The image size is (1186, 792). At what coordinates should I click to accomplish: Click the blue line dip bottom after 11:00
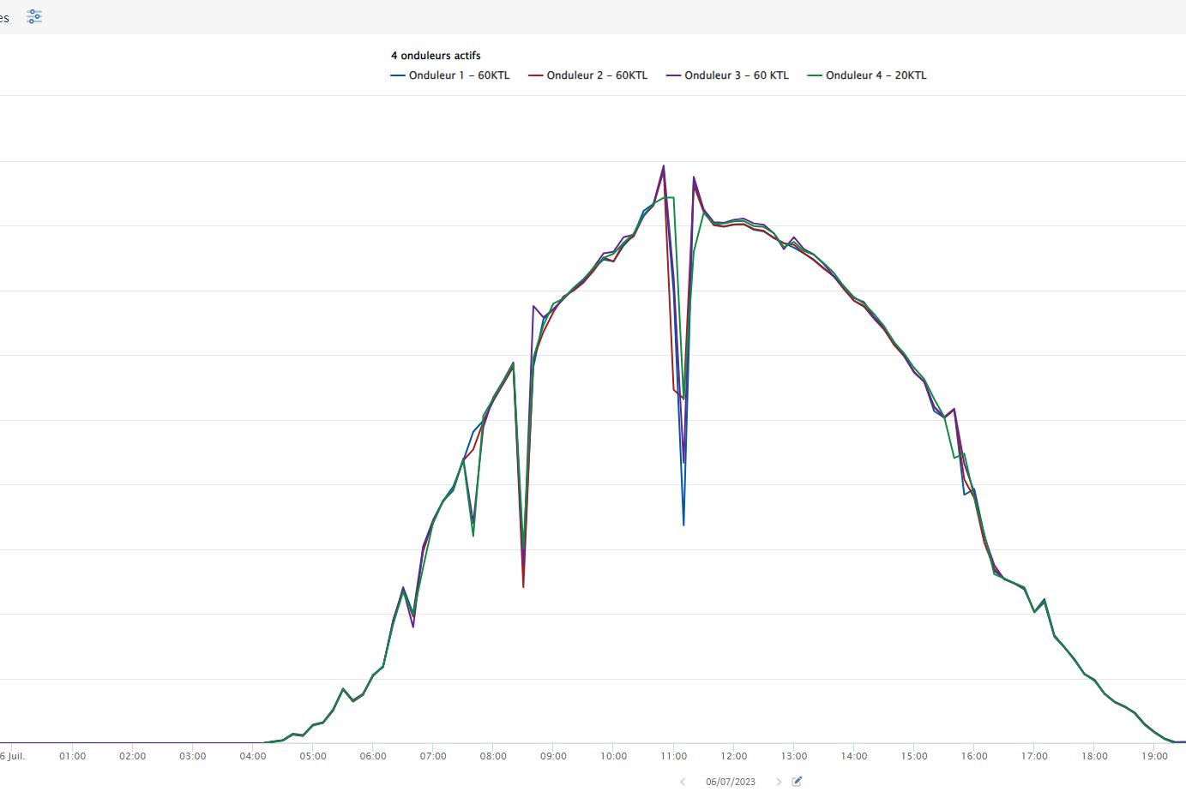coord(683,524)
